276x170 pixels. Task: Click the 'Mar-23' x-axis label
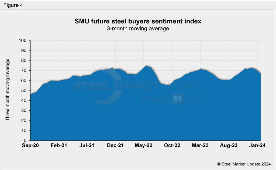[201, 146]
